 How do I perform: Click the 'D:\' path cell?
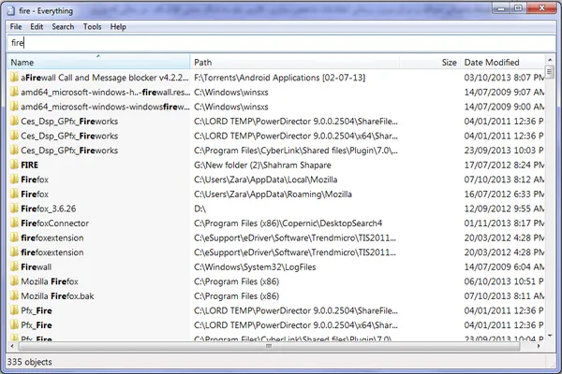click(200, 209)
